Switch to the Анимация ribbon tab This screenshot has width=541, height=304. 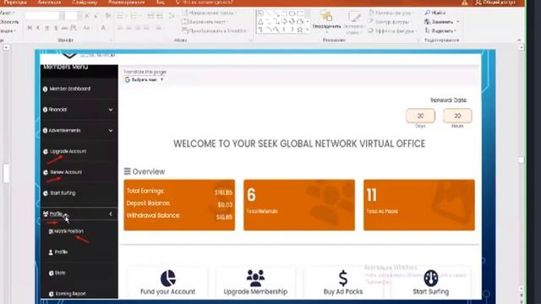[49, 3]
